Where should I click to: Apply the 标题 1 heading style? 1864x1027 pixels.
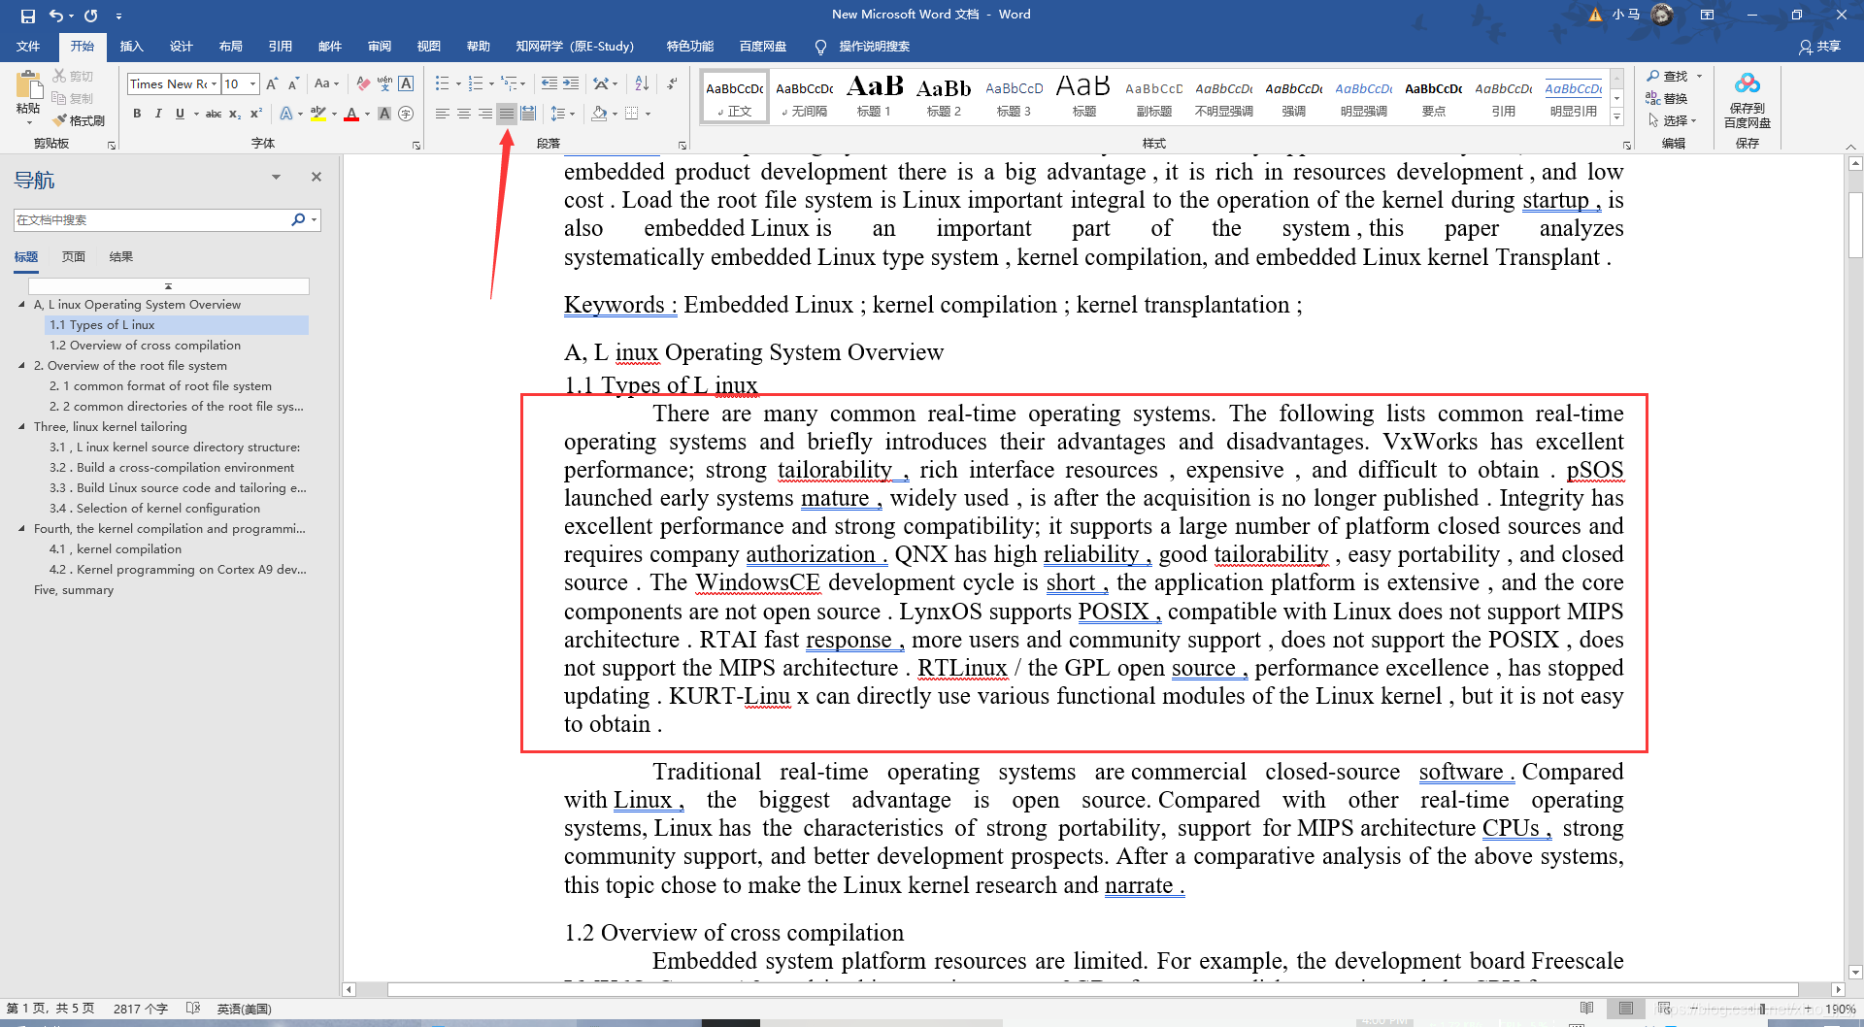pos(874,97)
